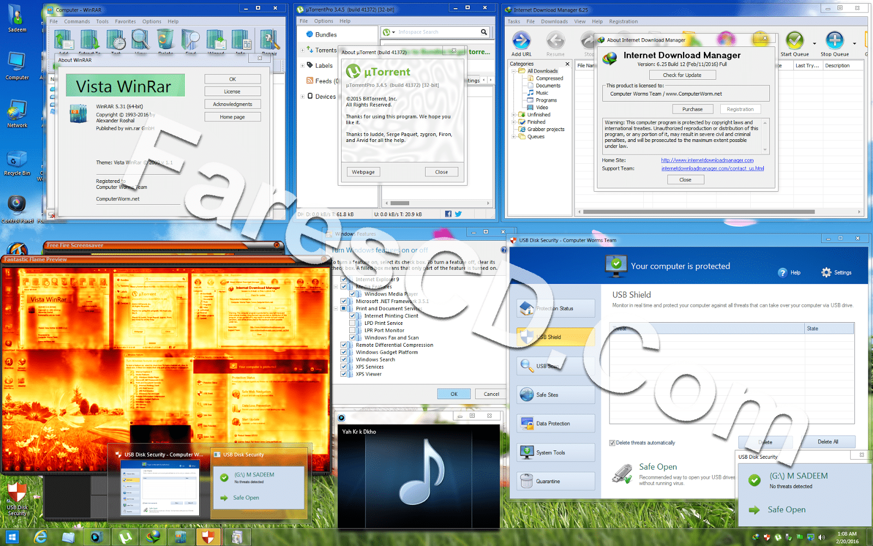The image size is (873, 546).
Task: Click Check for Update in About IDM
Action: (682, 75)
